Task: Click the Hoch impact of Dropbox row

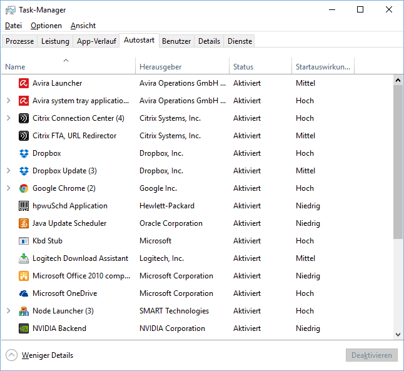Action: [x=305, y=153]
